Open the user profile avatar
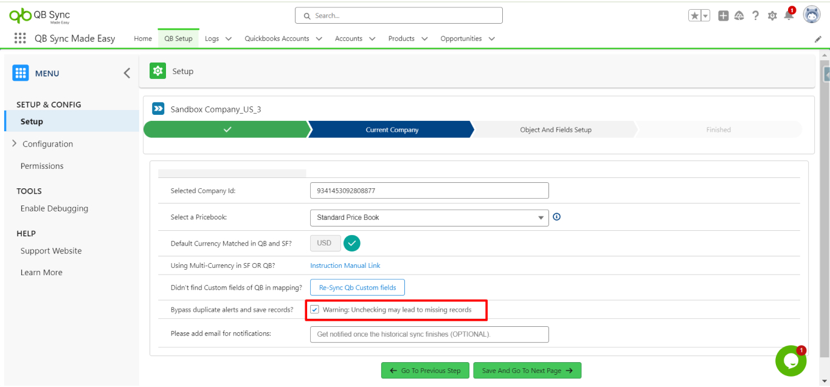 (x=812, y=15)
